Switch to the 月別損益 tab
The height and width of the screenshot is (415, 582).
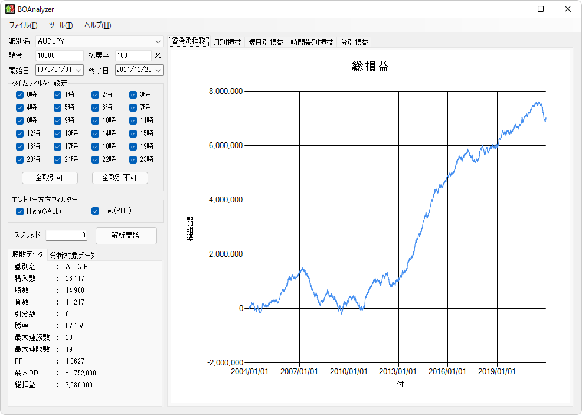point(227,43)
